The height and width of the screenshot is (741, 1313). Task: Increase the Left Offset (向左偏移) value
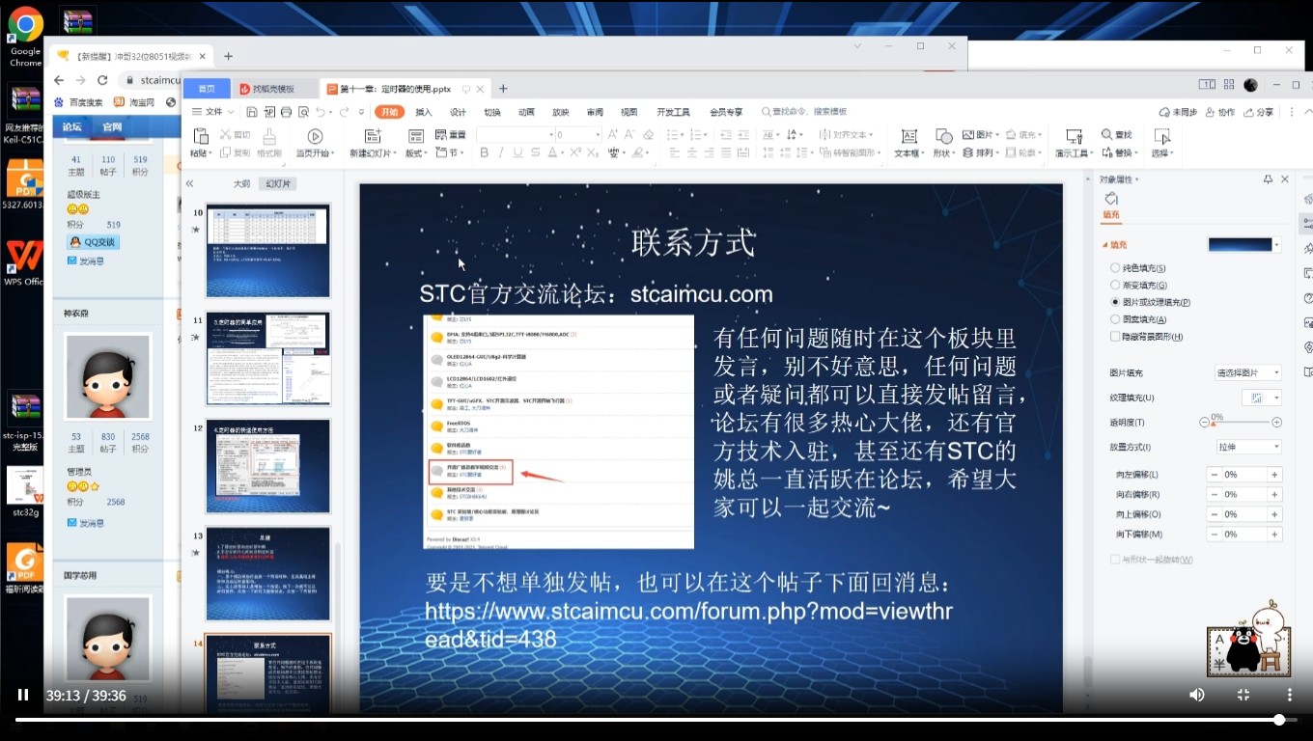[1275, 475]
